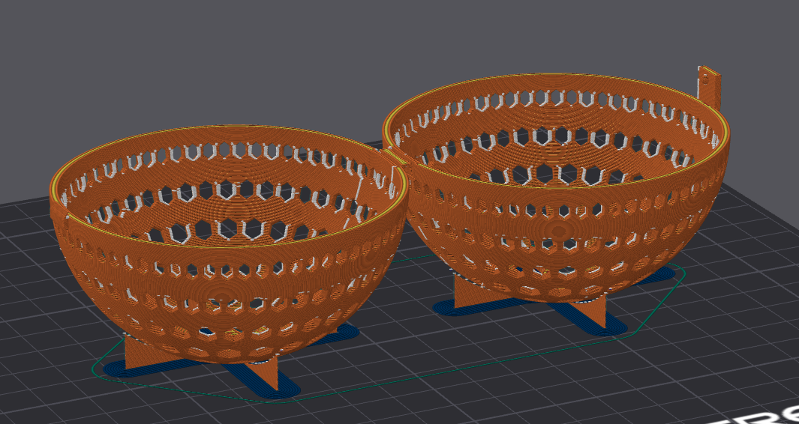Image resolution: width=799 pixels, height=424 pixels.
Task: Select the left honeycomb bowl model
Action: pos(229,244)
